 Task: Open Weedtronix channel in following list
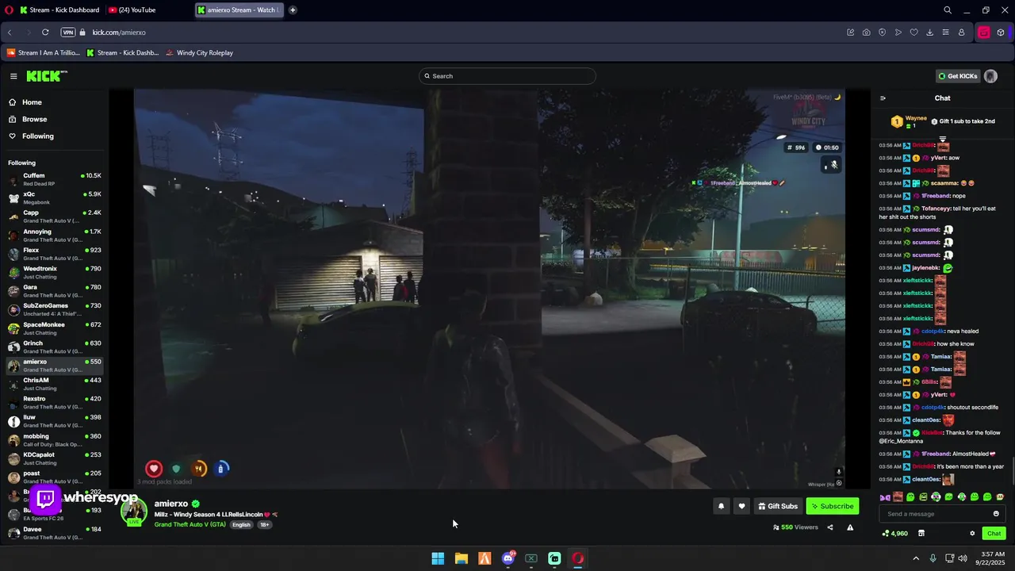[x=54, y=272]
